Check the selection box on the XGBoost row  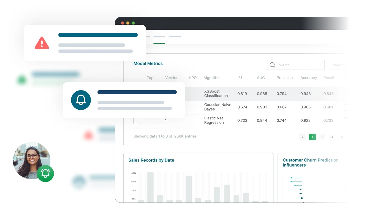pyautogui.click(x=137, y=94)
